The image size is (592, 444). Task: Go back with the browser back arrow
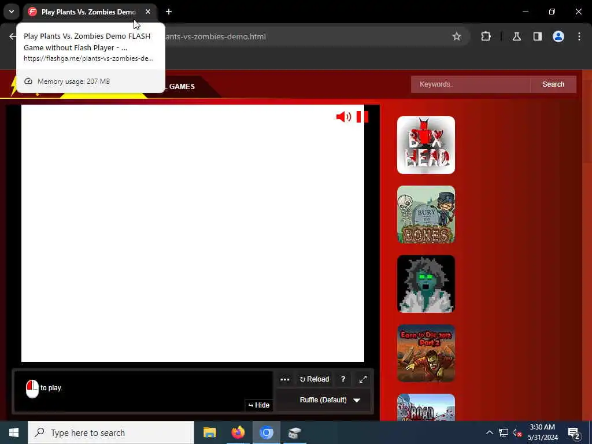(x=12, y=36)
